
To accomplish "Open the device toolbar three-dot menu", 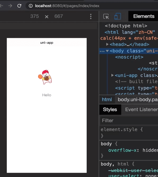I will coord(91,16).
